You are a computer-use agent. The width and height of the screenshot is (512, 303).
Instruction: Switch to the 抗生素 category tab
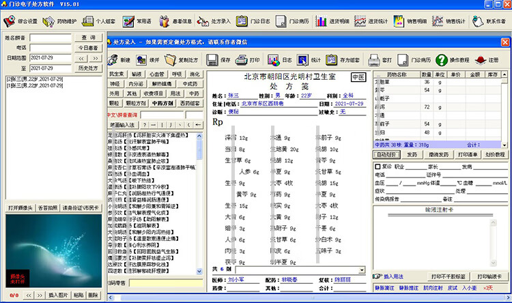coord(117,74)
